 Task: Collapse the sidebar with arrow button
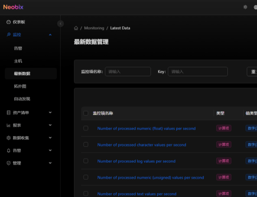(60, 24)
